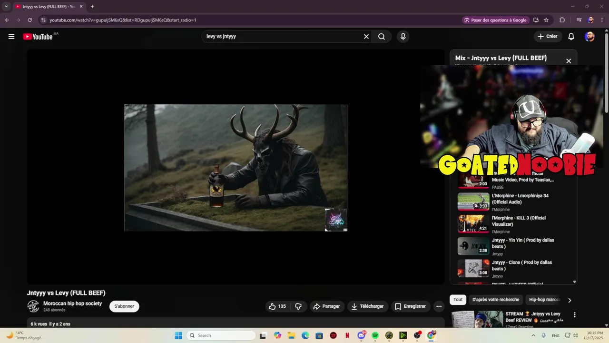
Task: Open options for the STREAM recommended video
Action: (575, 315)
